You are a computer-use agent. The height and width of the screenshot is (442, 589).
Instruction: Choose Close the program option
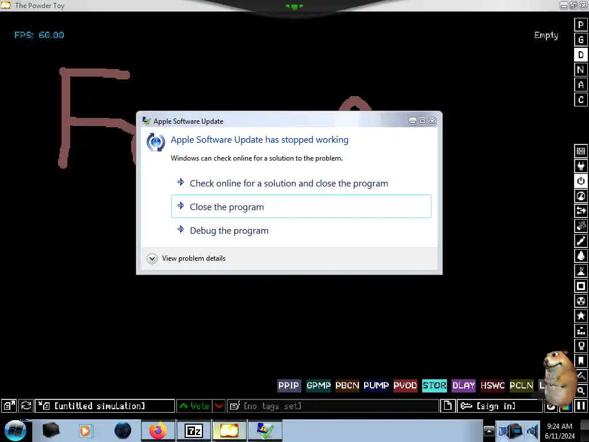tap(301, 207)
